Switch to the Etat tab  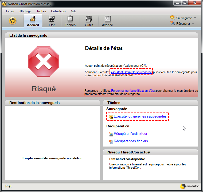click(x=52, y=21)
